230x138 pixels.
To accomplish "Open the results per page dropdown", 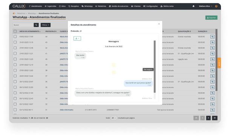I will (x=114, y=118).
